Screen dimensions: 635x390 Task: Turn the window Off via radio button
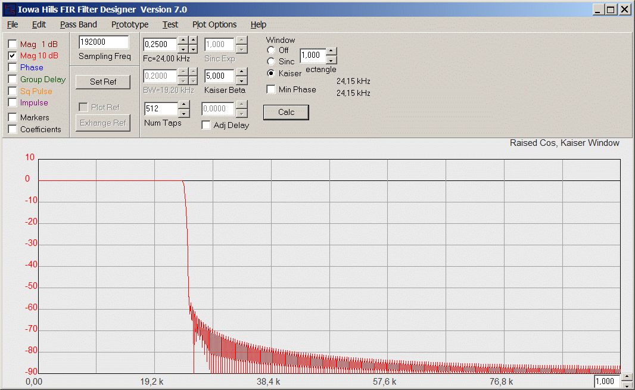pos(271,50)
